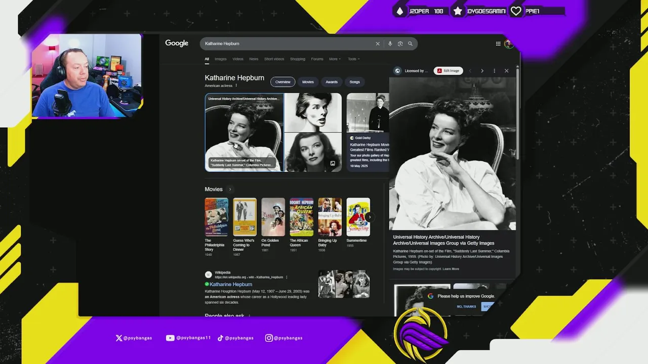The width and height of the screenshot is (648, 364).
Task: Advance the Movies carousel with right arrow
Action: click(x=370, y=217)
